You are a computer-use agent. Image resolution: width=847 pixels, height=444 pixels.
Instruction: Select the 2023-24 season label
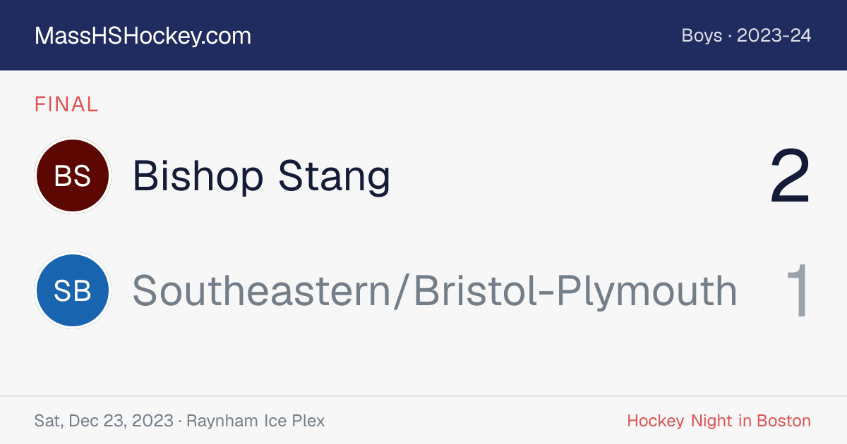(x=774, y=36)
